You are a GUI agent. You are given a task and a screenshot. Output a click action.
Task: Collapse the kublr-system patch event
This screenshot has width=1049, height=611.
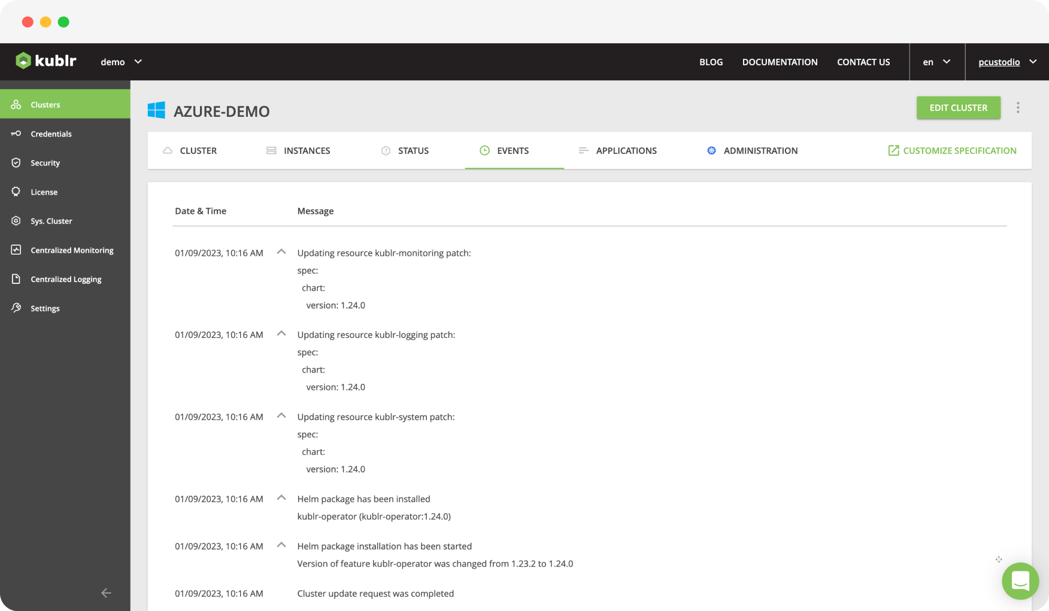coord(281,416)
